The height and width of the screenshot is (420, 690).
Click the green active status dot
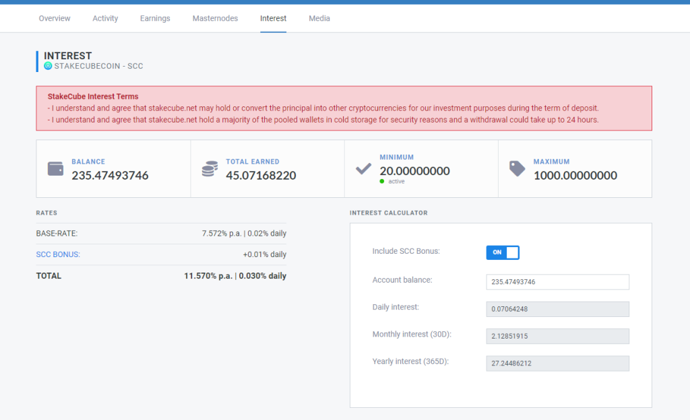[x=382, y=182]
